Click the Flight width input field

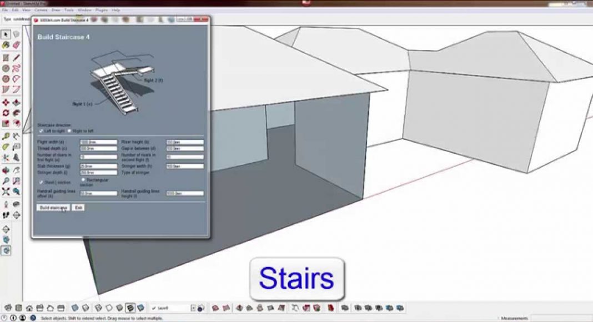98,142
